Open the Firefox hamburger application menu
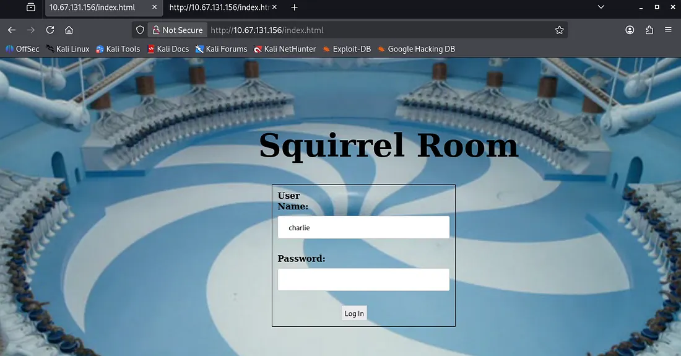This screenshot has width=681, height=356. pyautogui.click(x=669, y=30)
